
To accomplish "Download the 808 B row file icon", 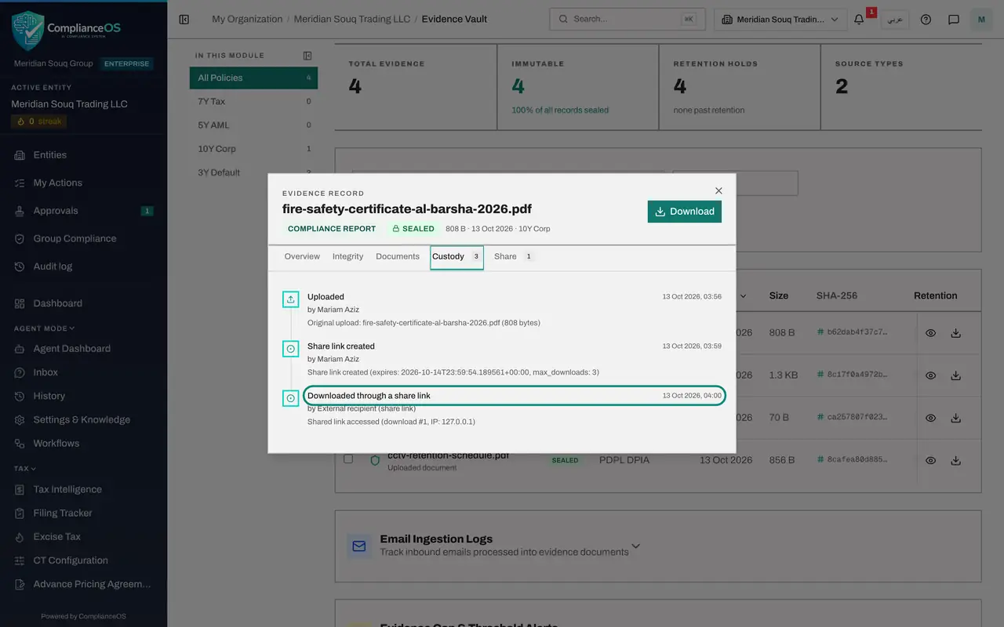I will tap(955, 333).
